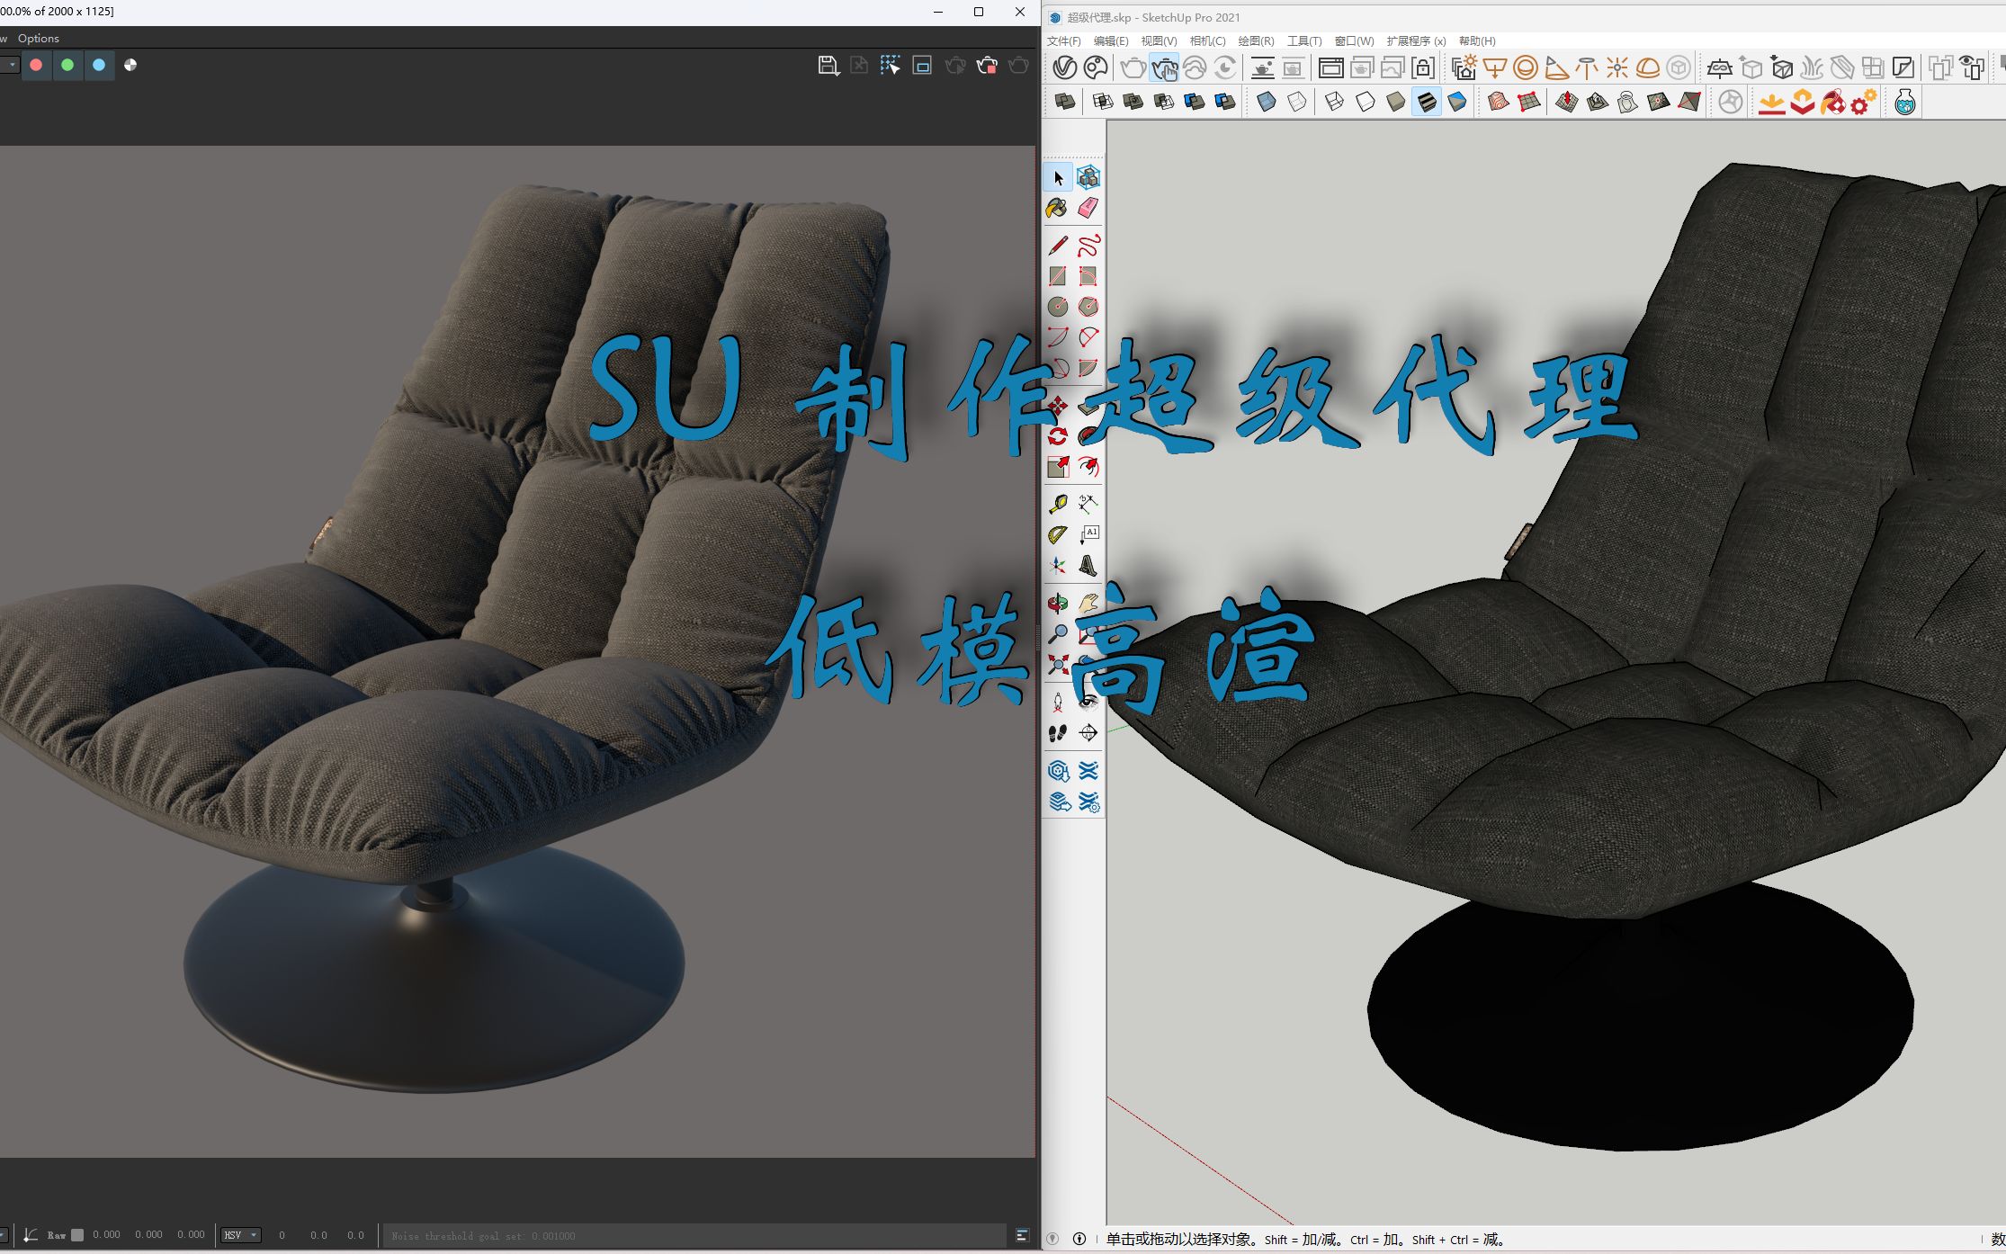Click the curve icon in frame buffer statusbar
Screen dimensions: 2006x1254
tap(31, 1235)
